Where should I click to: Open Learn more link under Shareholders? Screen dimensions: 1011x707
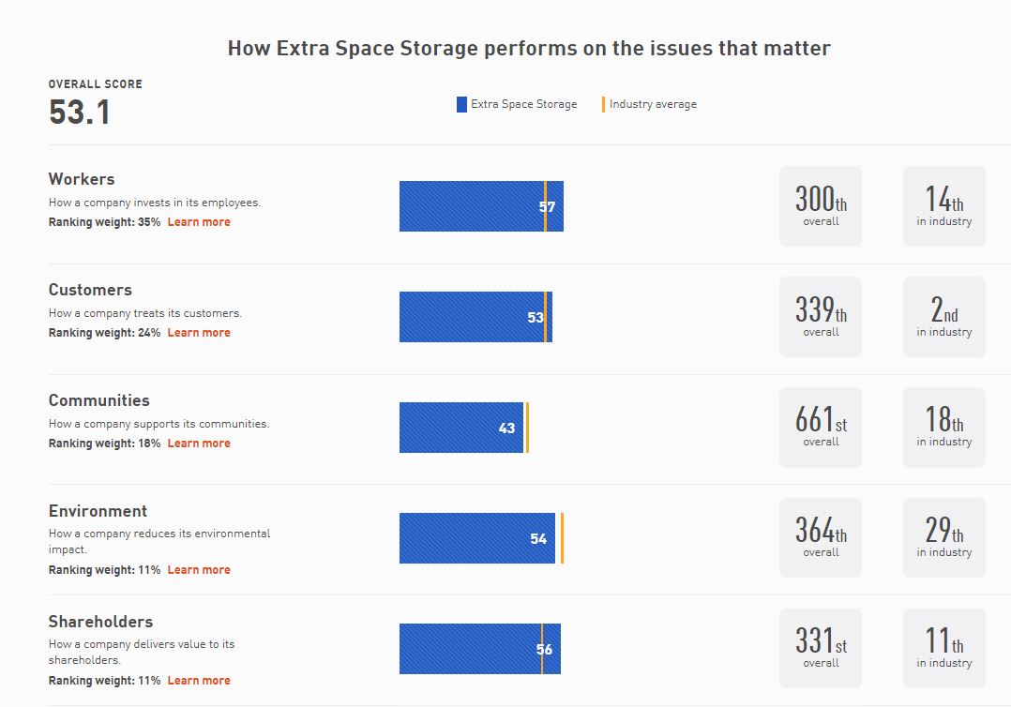click(199, 681)
